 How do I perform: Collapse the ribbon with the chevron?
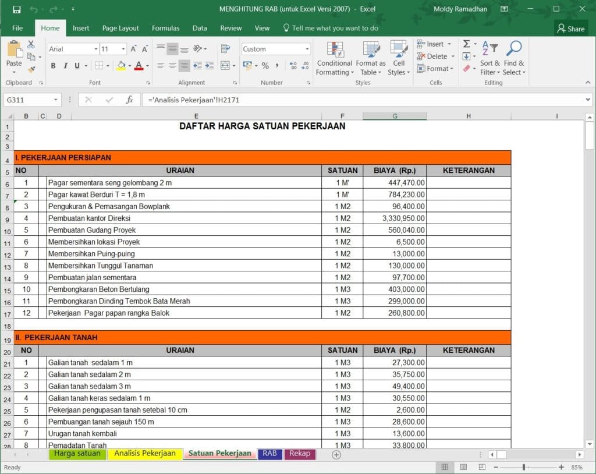[588, 82]
